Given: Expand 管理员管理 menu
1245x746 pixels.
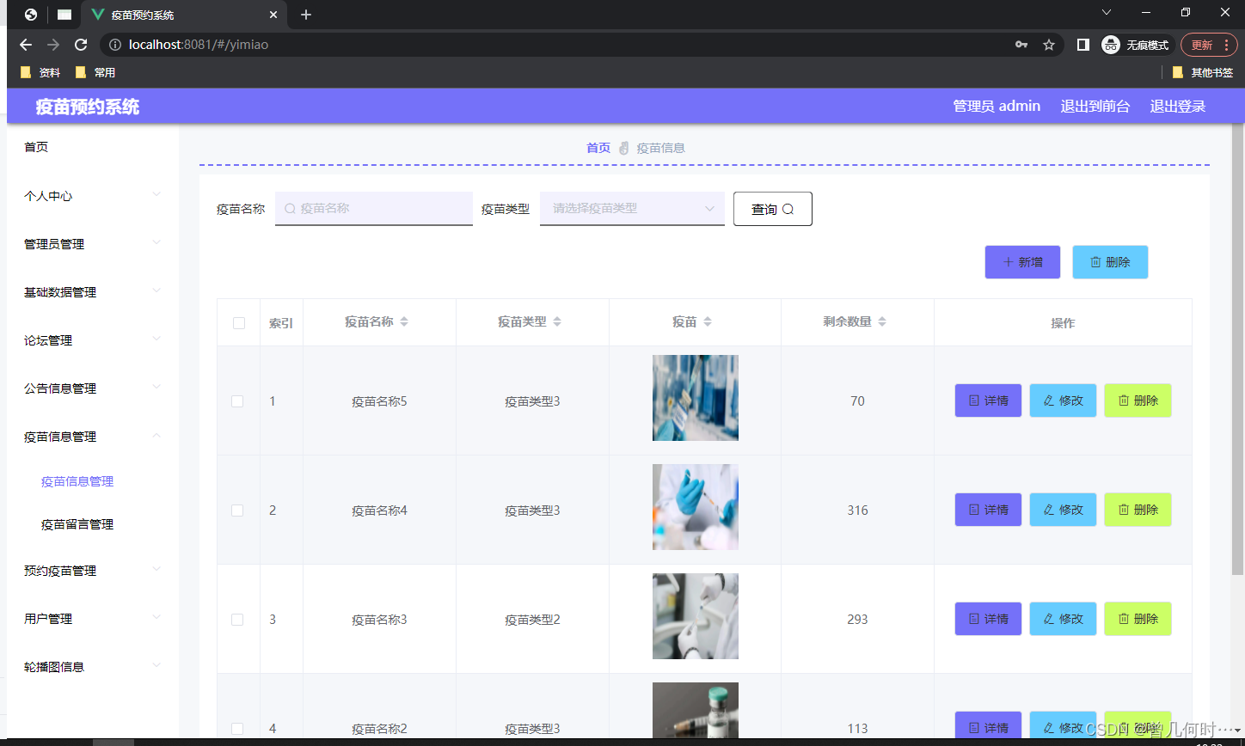Looking at the screenshot, I should click(93, 244).
